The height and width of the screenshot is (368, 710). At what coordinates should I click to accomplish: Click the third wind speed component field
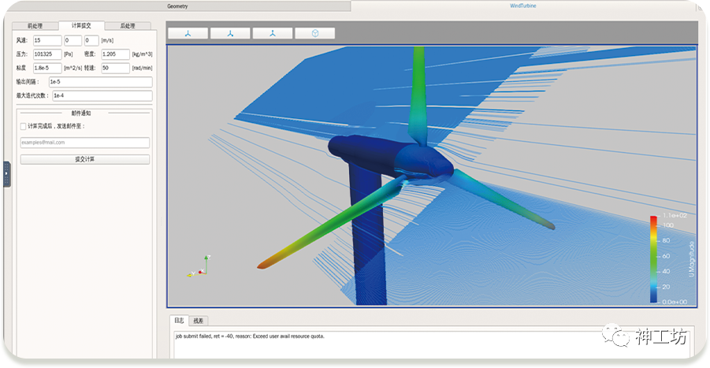[91, 40]
